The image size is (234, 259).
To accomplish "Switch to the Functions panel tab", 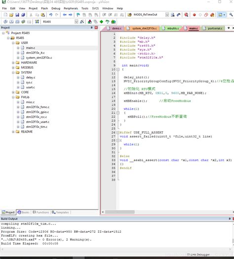I will pos(40,212).
